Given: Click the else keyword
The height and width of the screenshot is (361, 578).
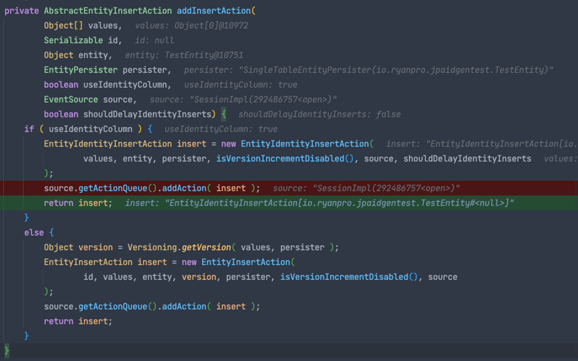Looking at the screenshot, I should pyautogui.click(x=34, y=233).
